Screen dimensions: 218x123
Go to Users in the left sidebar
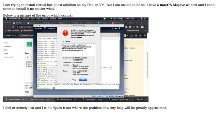pyautogui.click(x=6, y=53)
